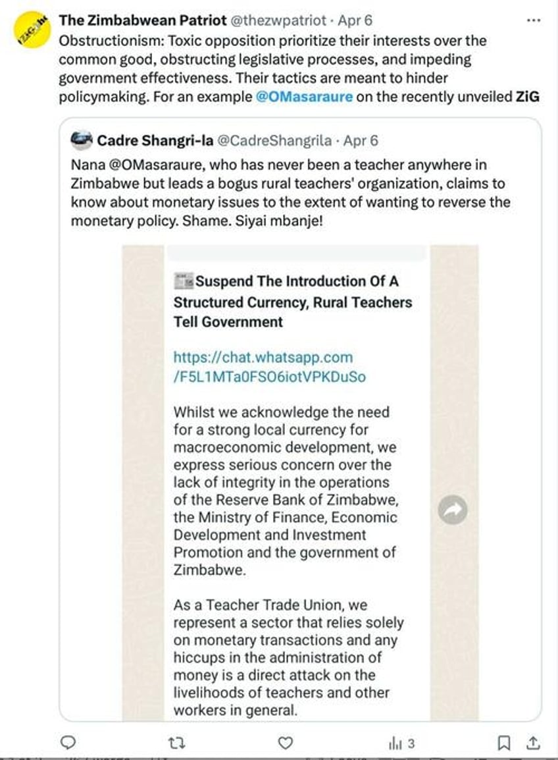Like the tweet with the heart icon
The image size is (558, 760).
point(286,743)
